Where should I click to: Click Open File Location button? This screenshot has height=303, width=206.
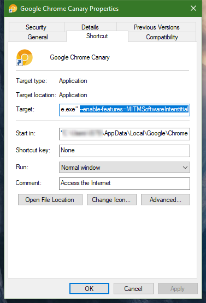click(50, 200)
